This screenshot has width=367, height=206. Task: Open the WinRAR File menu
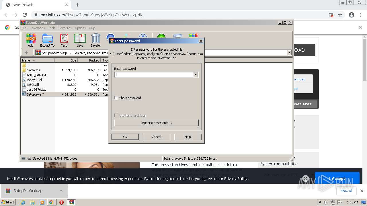(24, 28)
